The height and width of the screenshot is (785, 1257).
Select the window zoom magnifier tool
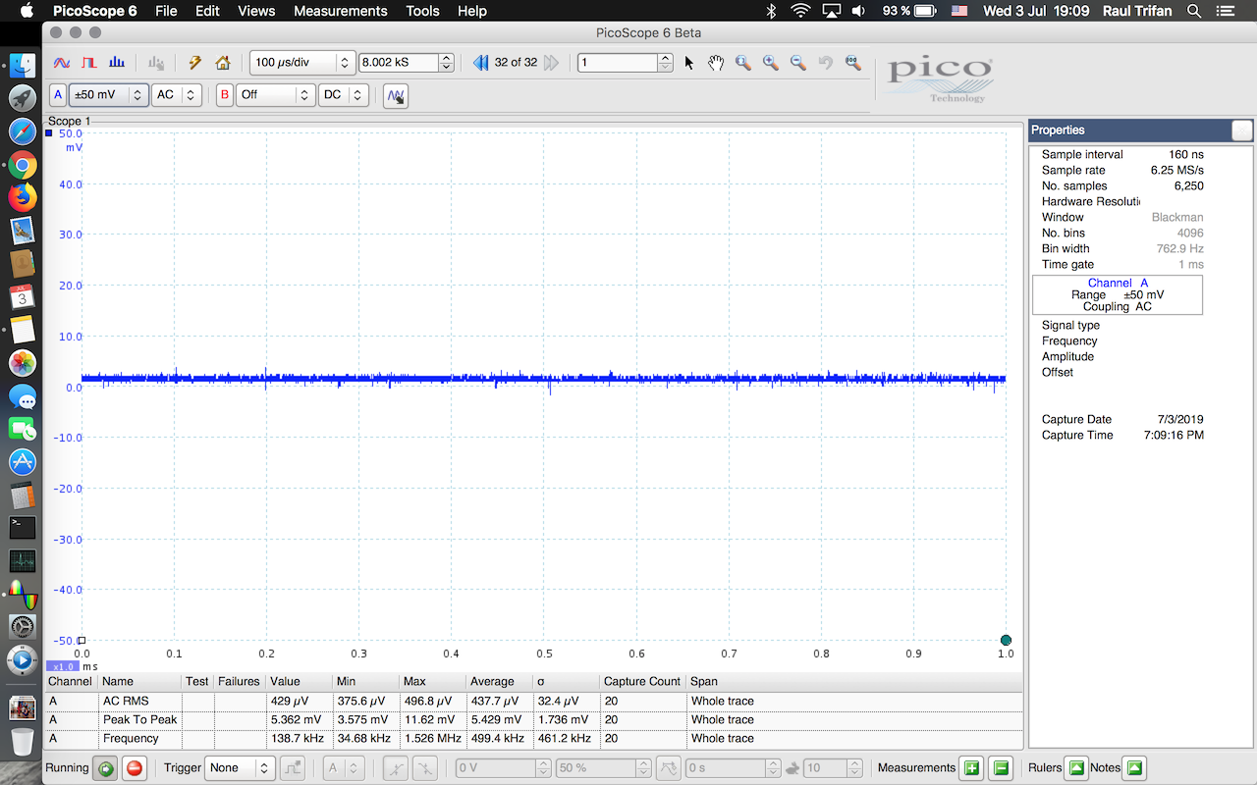coord(743,63)
